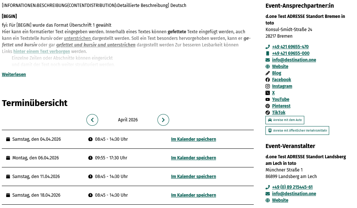Click the Pinterest icon

[x=268, y=106]
